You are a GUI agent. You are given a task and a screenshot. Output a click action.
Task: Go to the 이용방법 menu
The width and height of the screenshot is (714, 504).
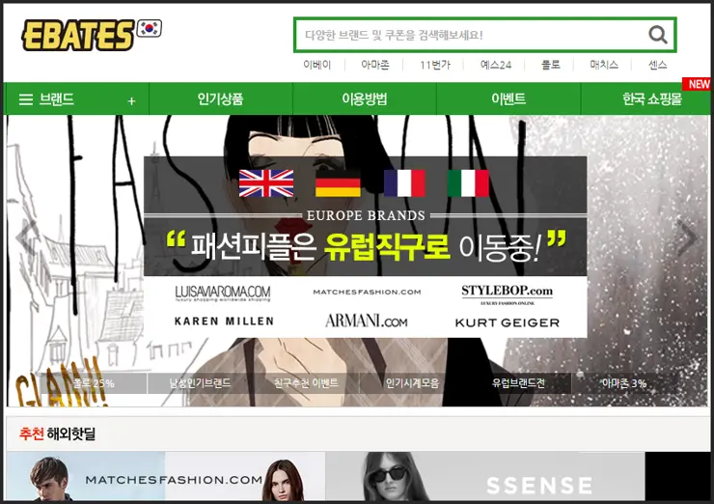click(365, 98)
